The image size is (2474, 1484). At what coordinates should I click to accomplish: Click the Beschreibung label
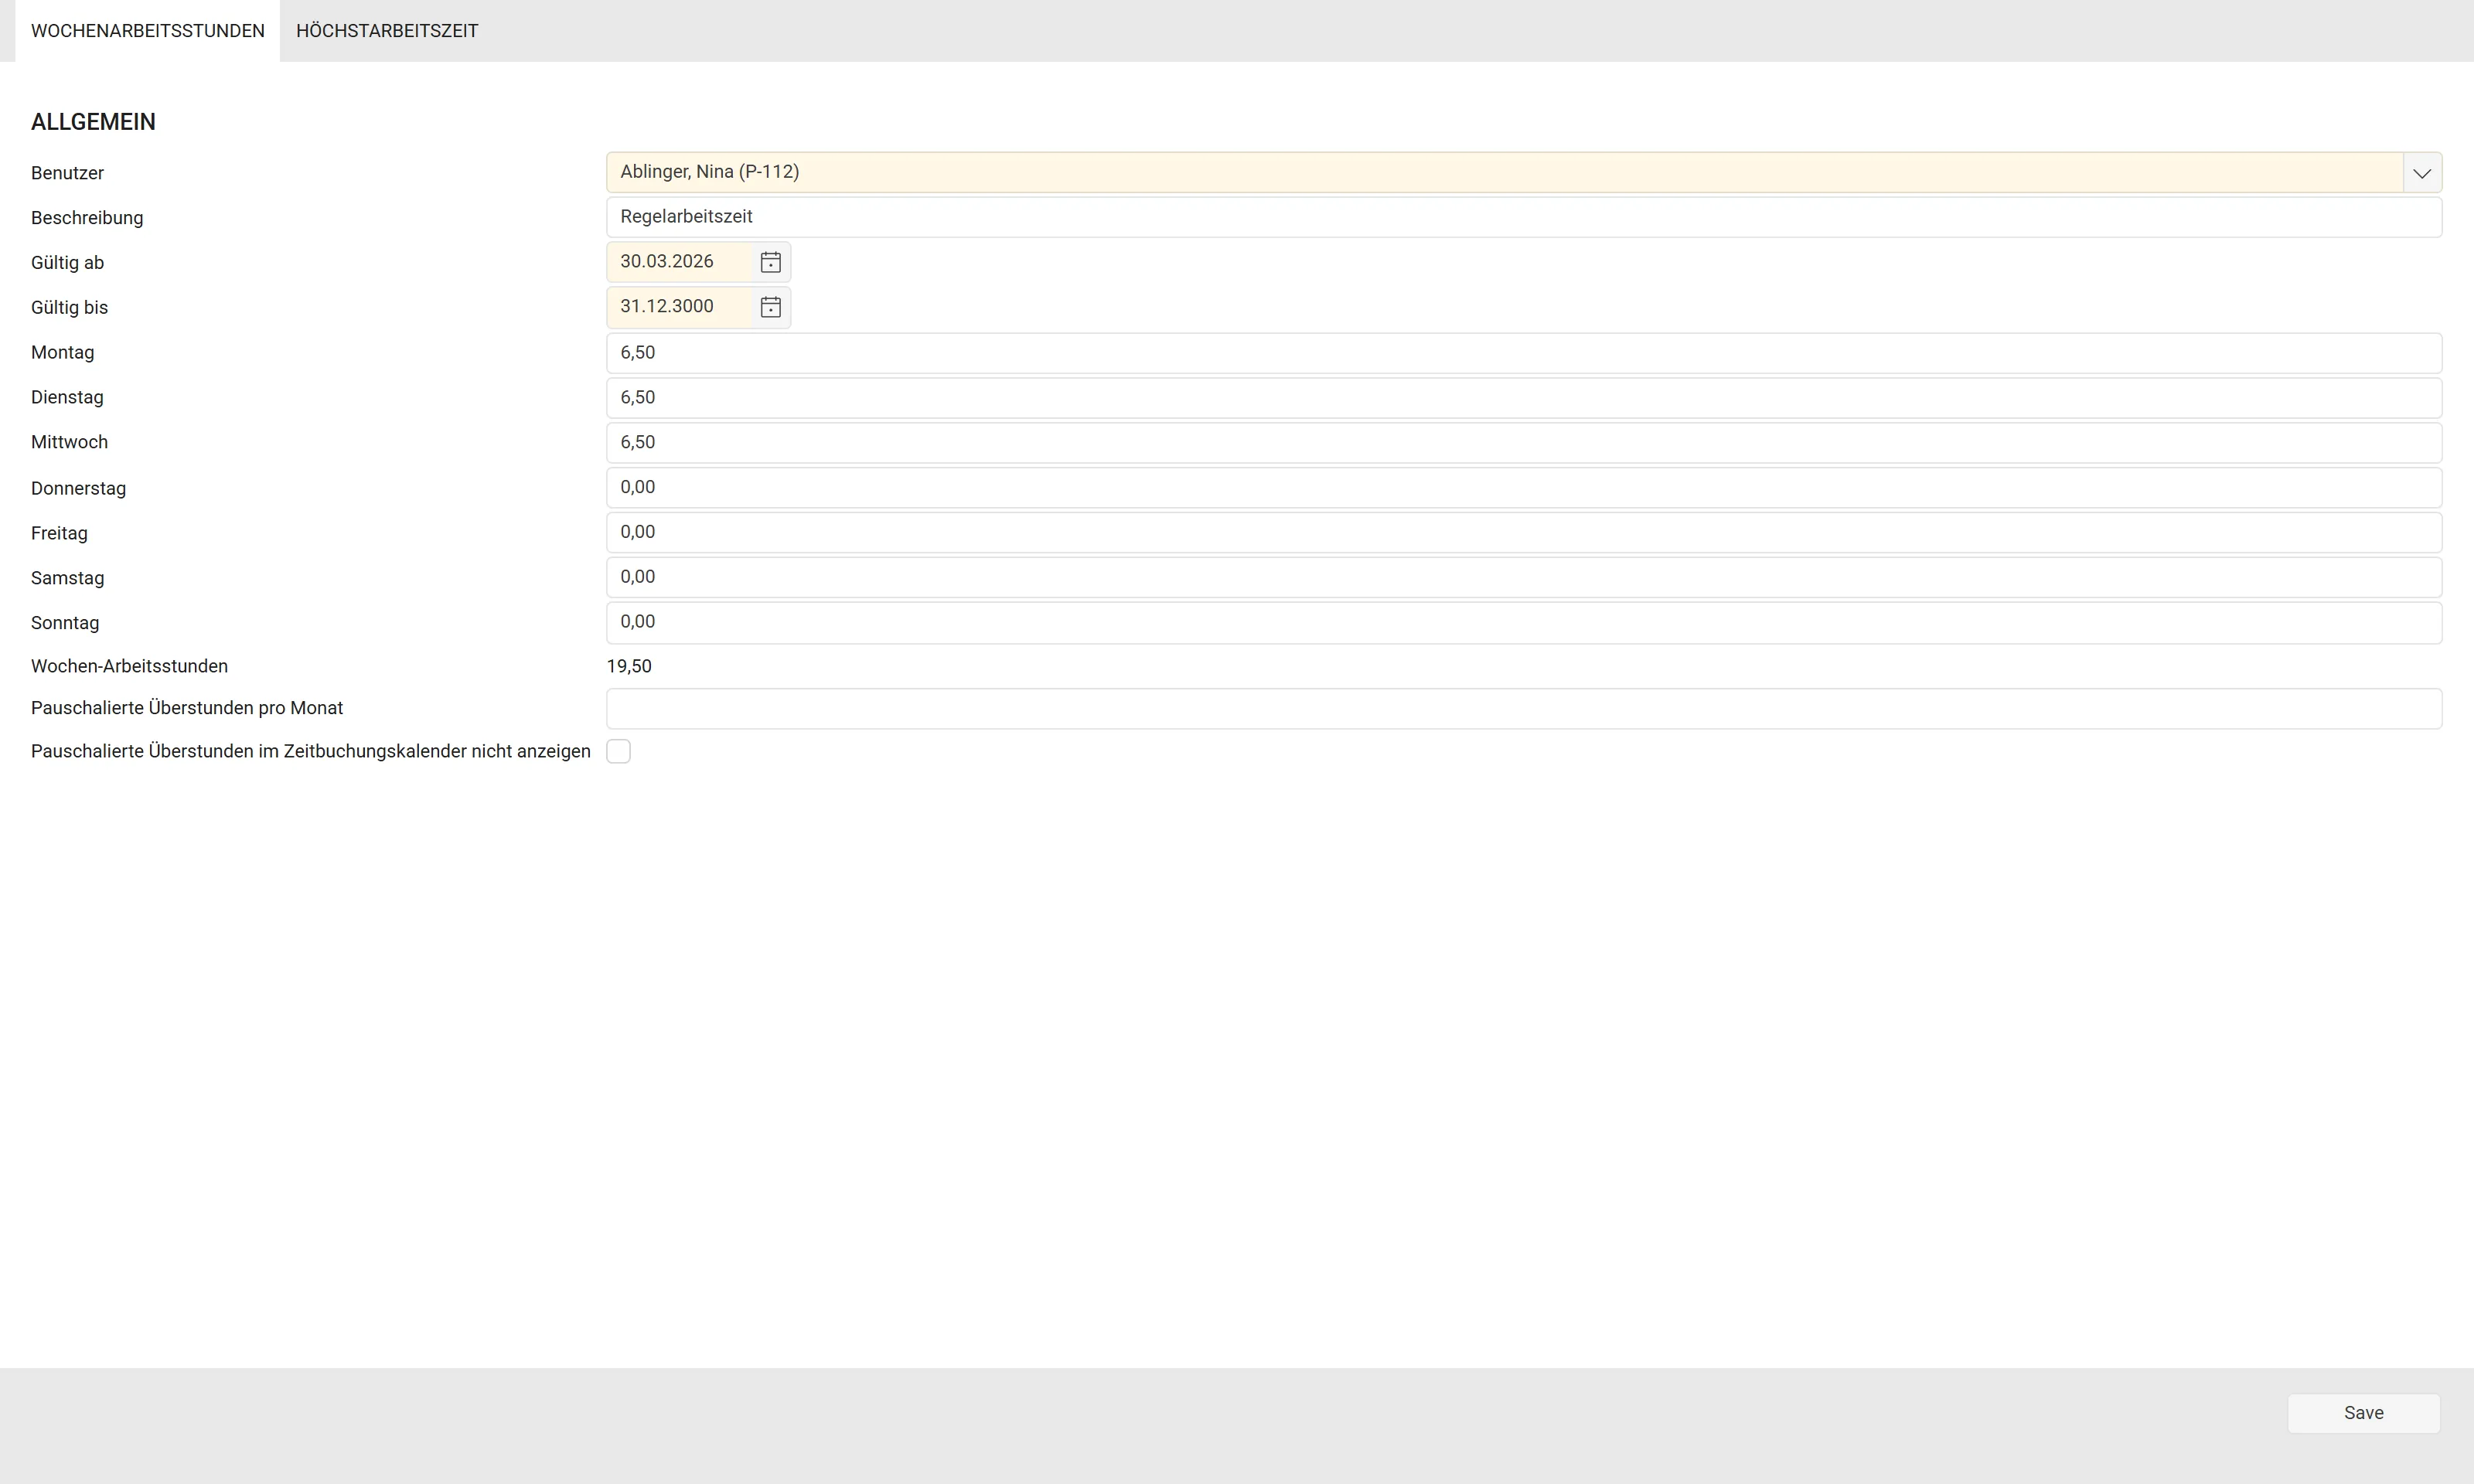[87, 218]
